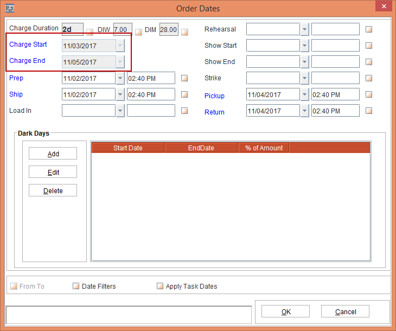
Task: Close the Order Dates dialog window
Action: [x=384, y=7]
